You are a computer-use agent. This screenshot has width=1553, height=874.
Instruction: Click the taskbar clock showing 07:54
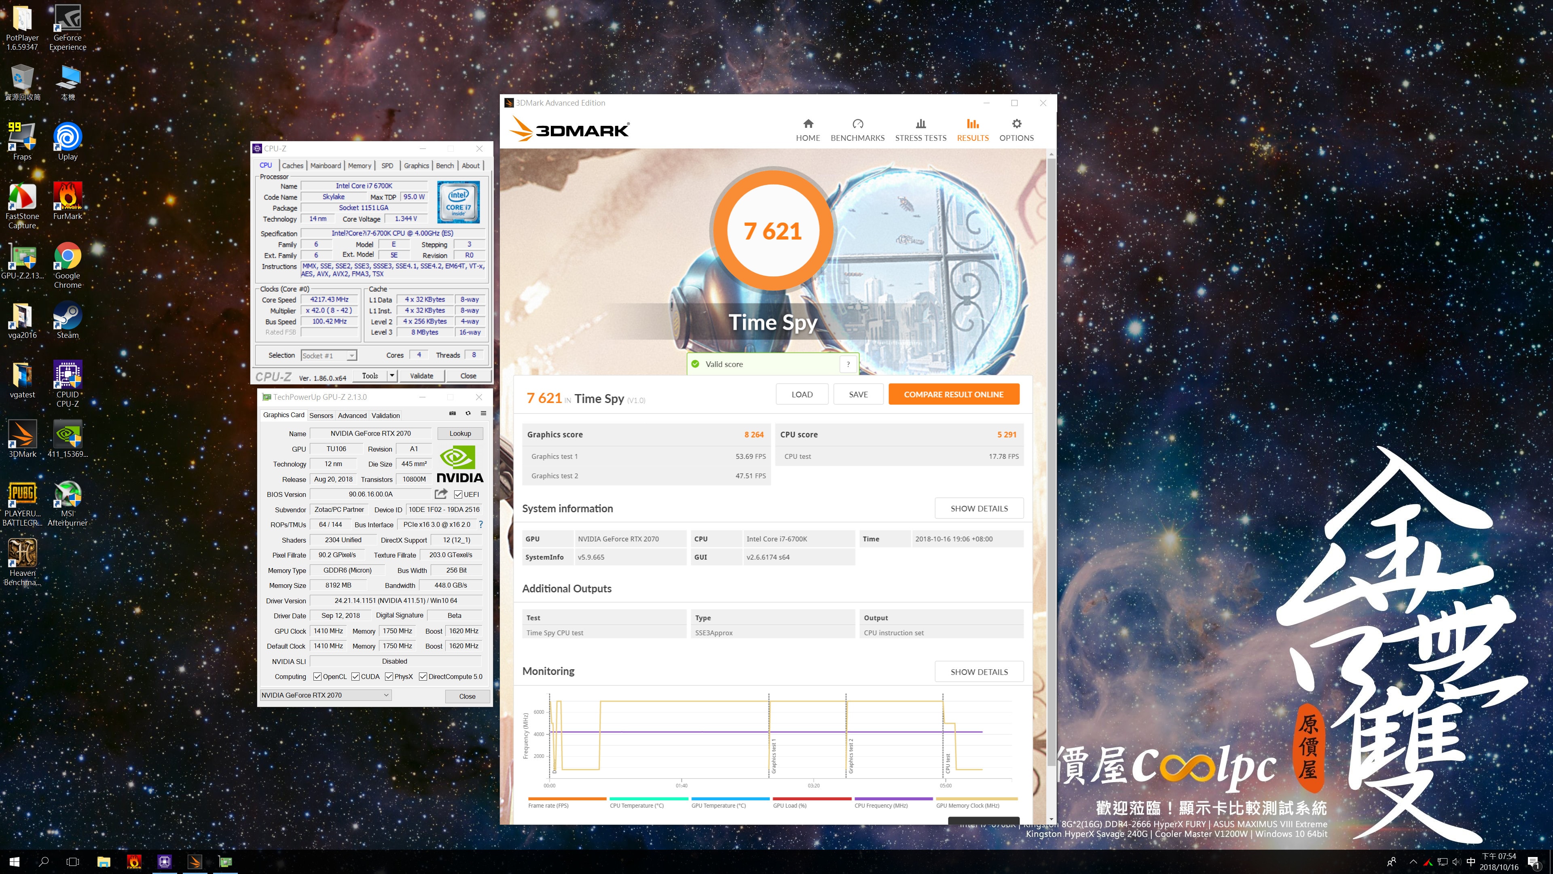[1499, 862]
